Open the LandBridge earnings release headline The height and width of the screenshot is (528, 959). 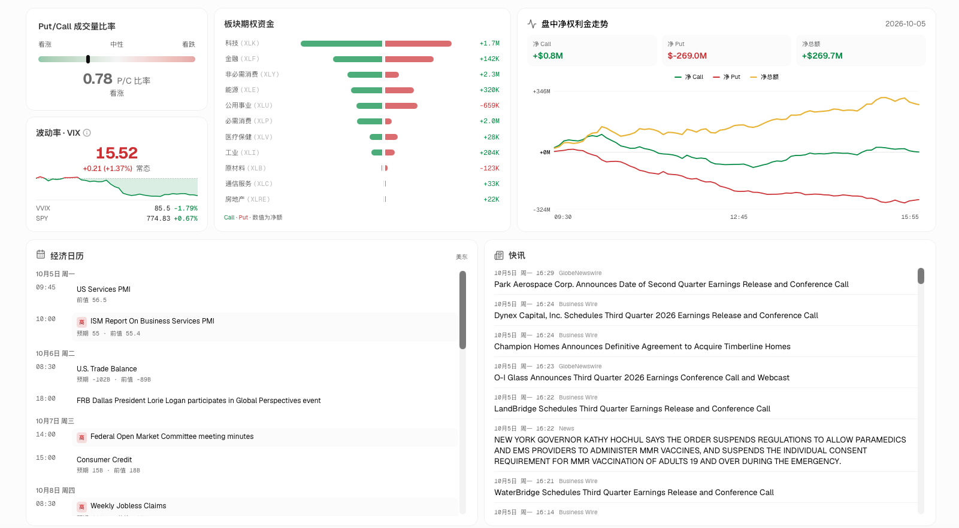pos(632,409)
